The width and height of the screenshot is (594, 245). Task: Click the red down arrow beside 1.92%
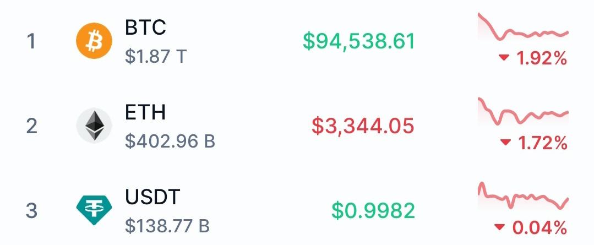[504, 58]
